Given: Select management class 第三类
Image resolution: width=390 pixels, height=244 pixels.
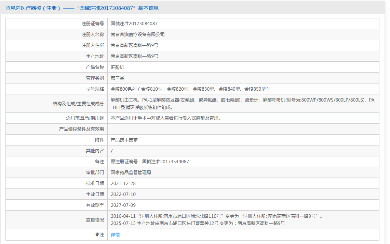Looking at the screenshot, I should click(117, 78).
